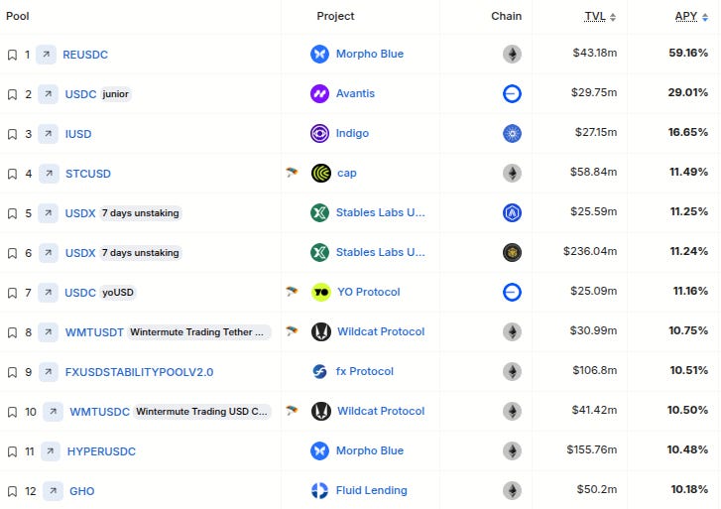Click the Chain column header

click(x=506, y=16)
